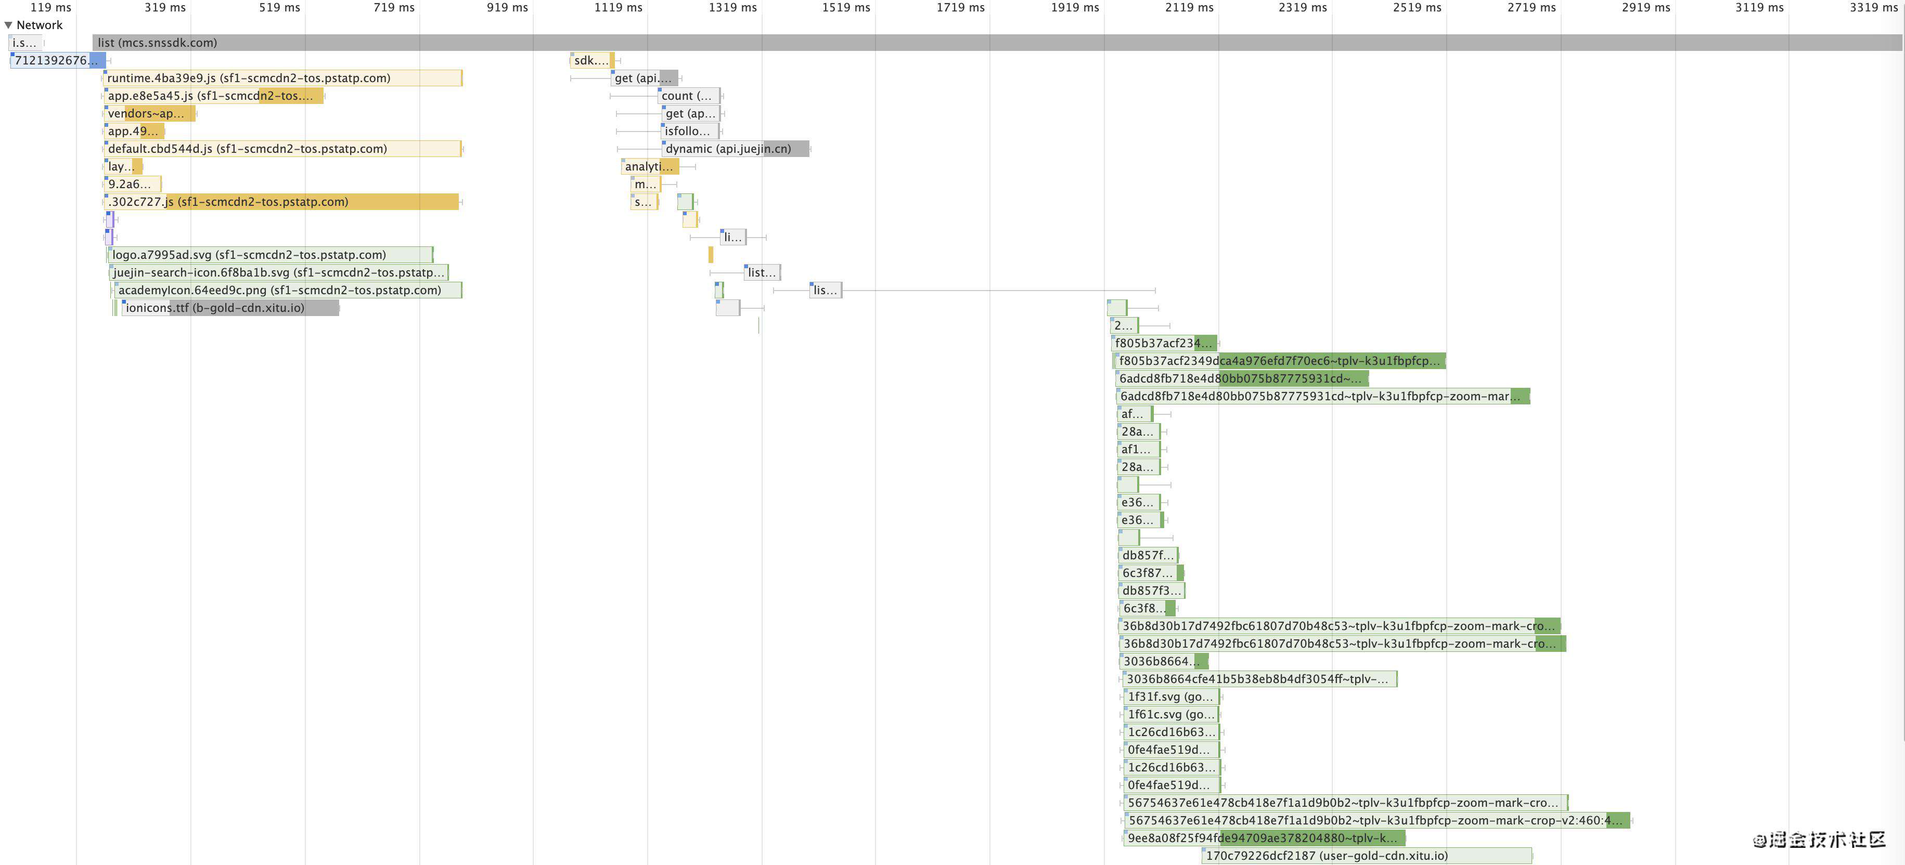1905x865 pixels.
Task: Select the list… request bar
Action: click(x=763, y=272)
